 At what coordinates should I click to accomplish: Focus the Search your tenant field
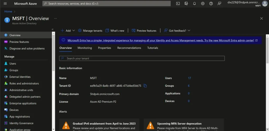click(x=142, y=58)
